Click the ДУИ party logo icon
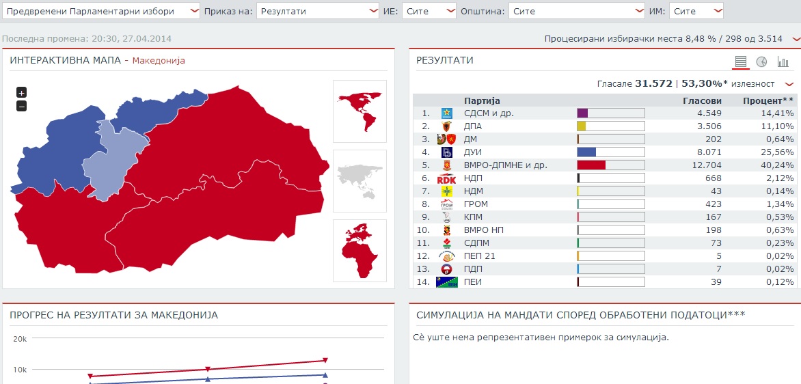The width and height of the screenshot is (801, 384). pos(446,152)
